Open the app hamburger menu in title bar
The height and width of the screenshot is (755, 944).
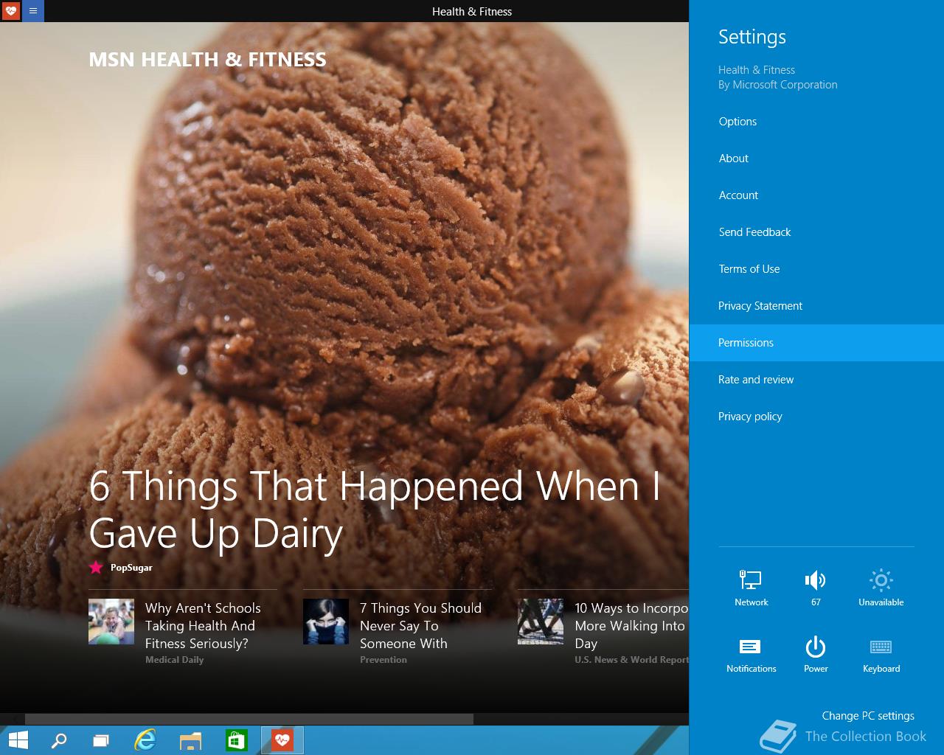tap(33, 11)
